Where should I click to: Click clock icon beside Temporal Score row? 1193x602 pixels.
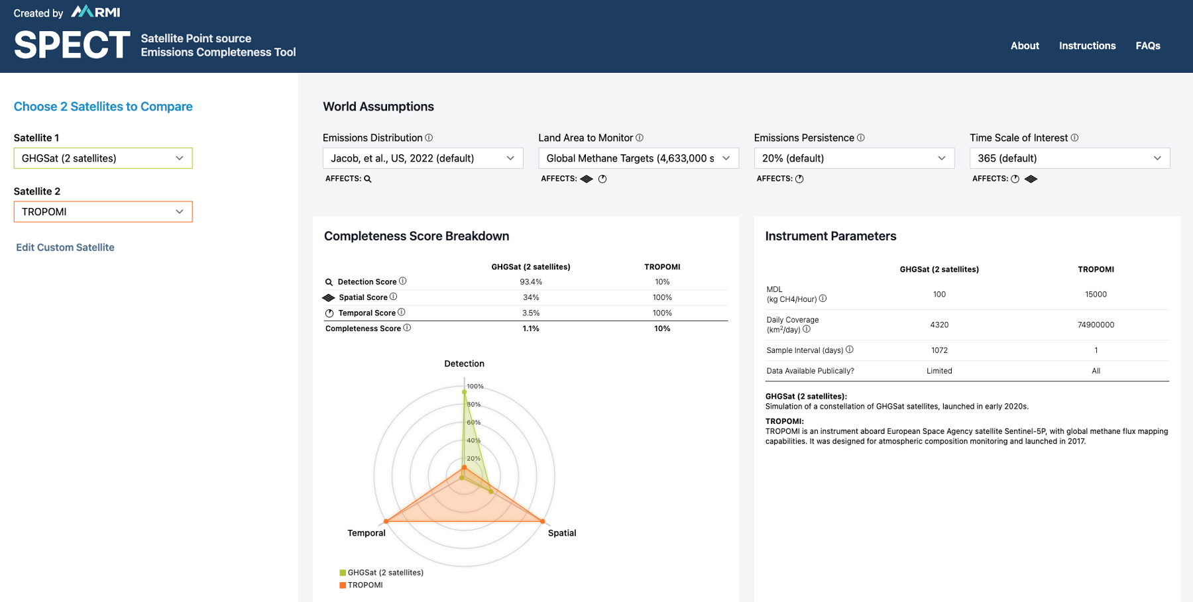pyautogui.click(x=329, y=313)
